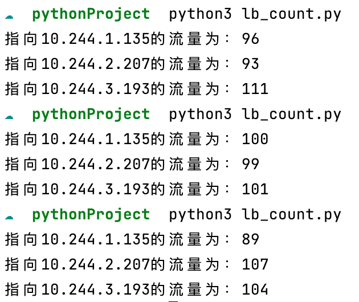Click the traffic value 93
This screenshot has width=359, height=302.
[x=251, y=64]
